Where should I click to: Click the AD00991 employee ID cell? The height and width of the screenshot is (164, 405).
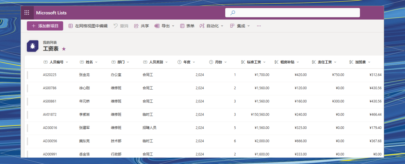pos(50,154)
